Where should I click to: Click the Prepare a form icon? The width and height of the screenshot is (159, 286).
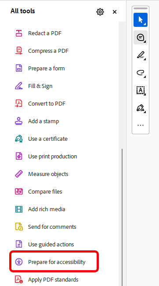tap(19, 68)
